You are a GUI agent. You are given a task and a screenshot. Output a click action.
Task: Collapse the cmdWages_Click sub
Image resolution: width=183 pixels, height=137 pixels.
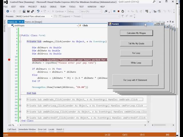(x=20, y=41)
